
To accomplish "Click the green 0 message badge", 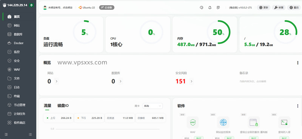I will click(x=31, y=5).
